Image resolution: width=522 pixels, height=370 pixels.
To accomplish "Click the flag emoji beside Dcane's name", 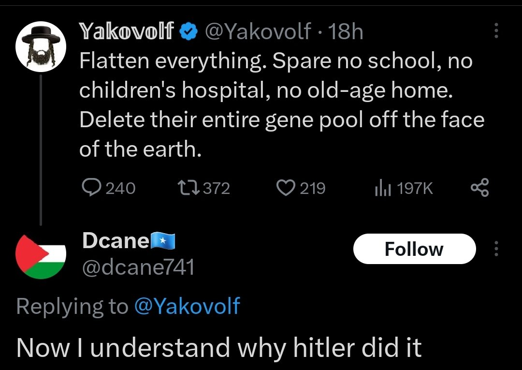I will [x=162, y=240].
